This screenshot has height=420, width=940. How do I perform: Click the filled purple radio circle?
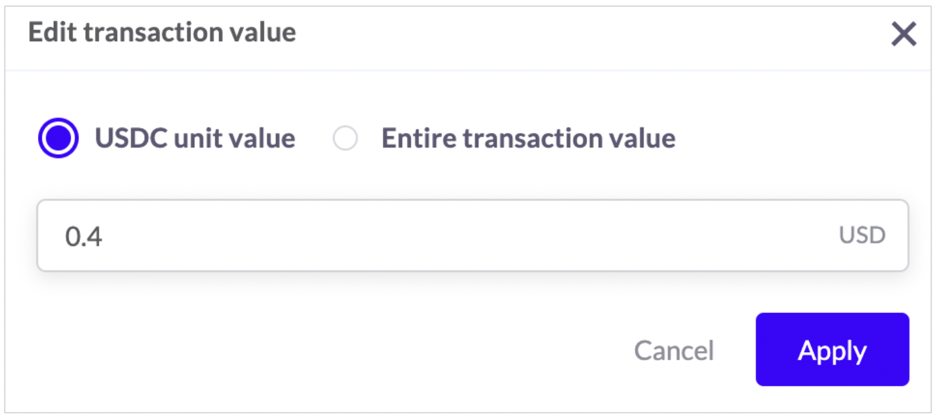point(59,138)
